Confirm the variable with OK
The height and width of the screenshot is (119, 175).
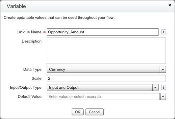pos(78,112)
